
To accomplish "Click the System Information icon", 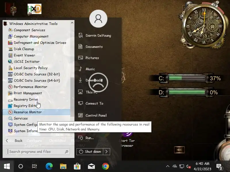I will [10, 131].
